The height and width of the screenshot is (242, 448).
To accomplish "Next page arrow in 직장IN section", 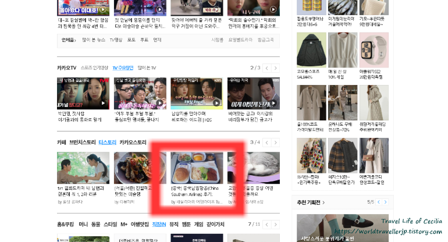I will click(x=275, y=225).
